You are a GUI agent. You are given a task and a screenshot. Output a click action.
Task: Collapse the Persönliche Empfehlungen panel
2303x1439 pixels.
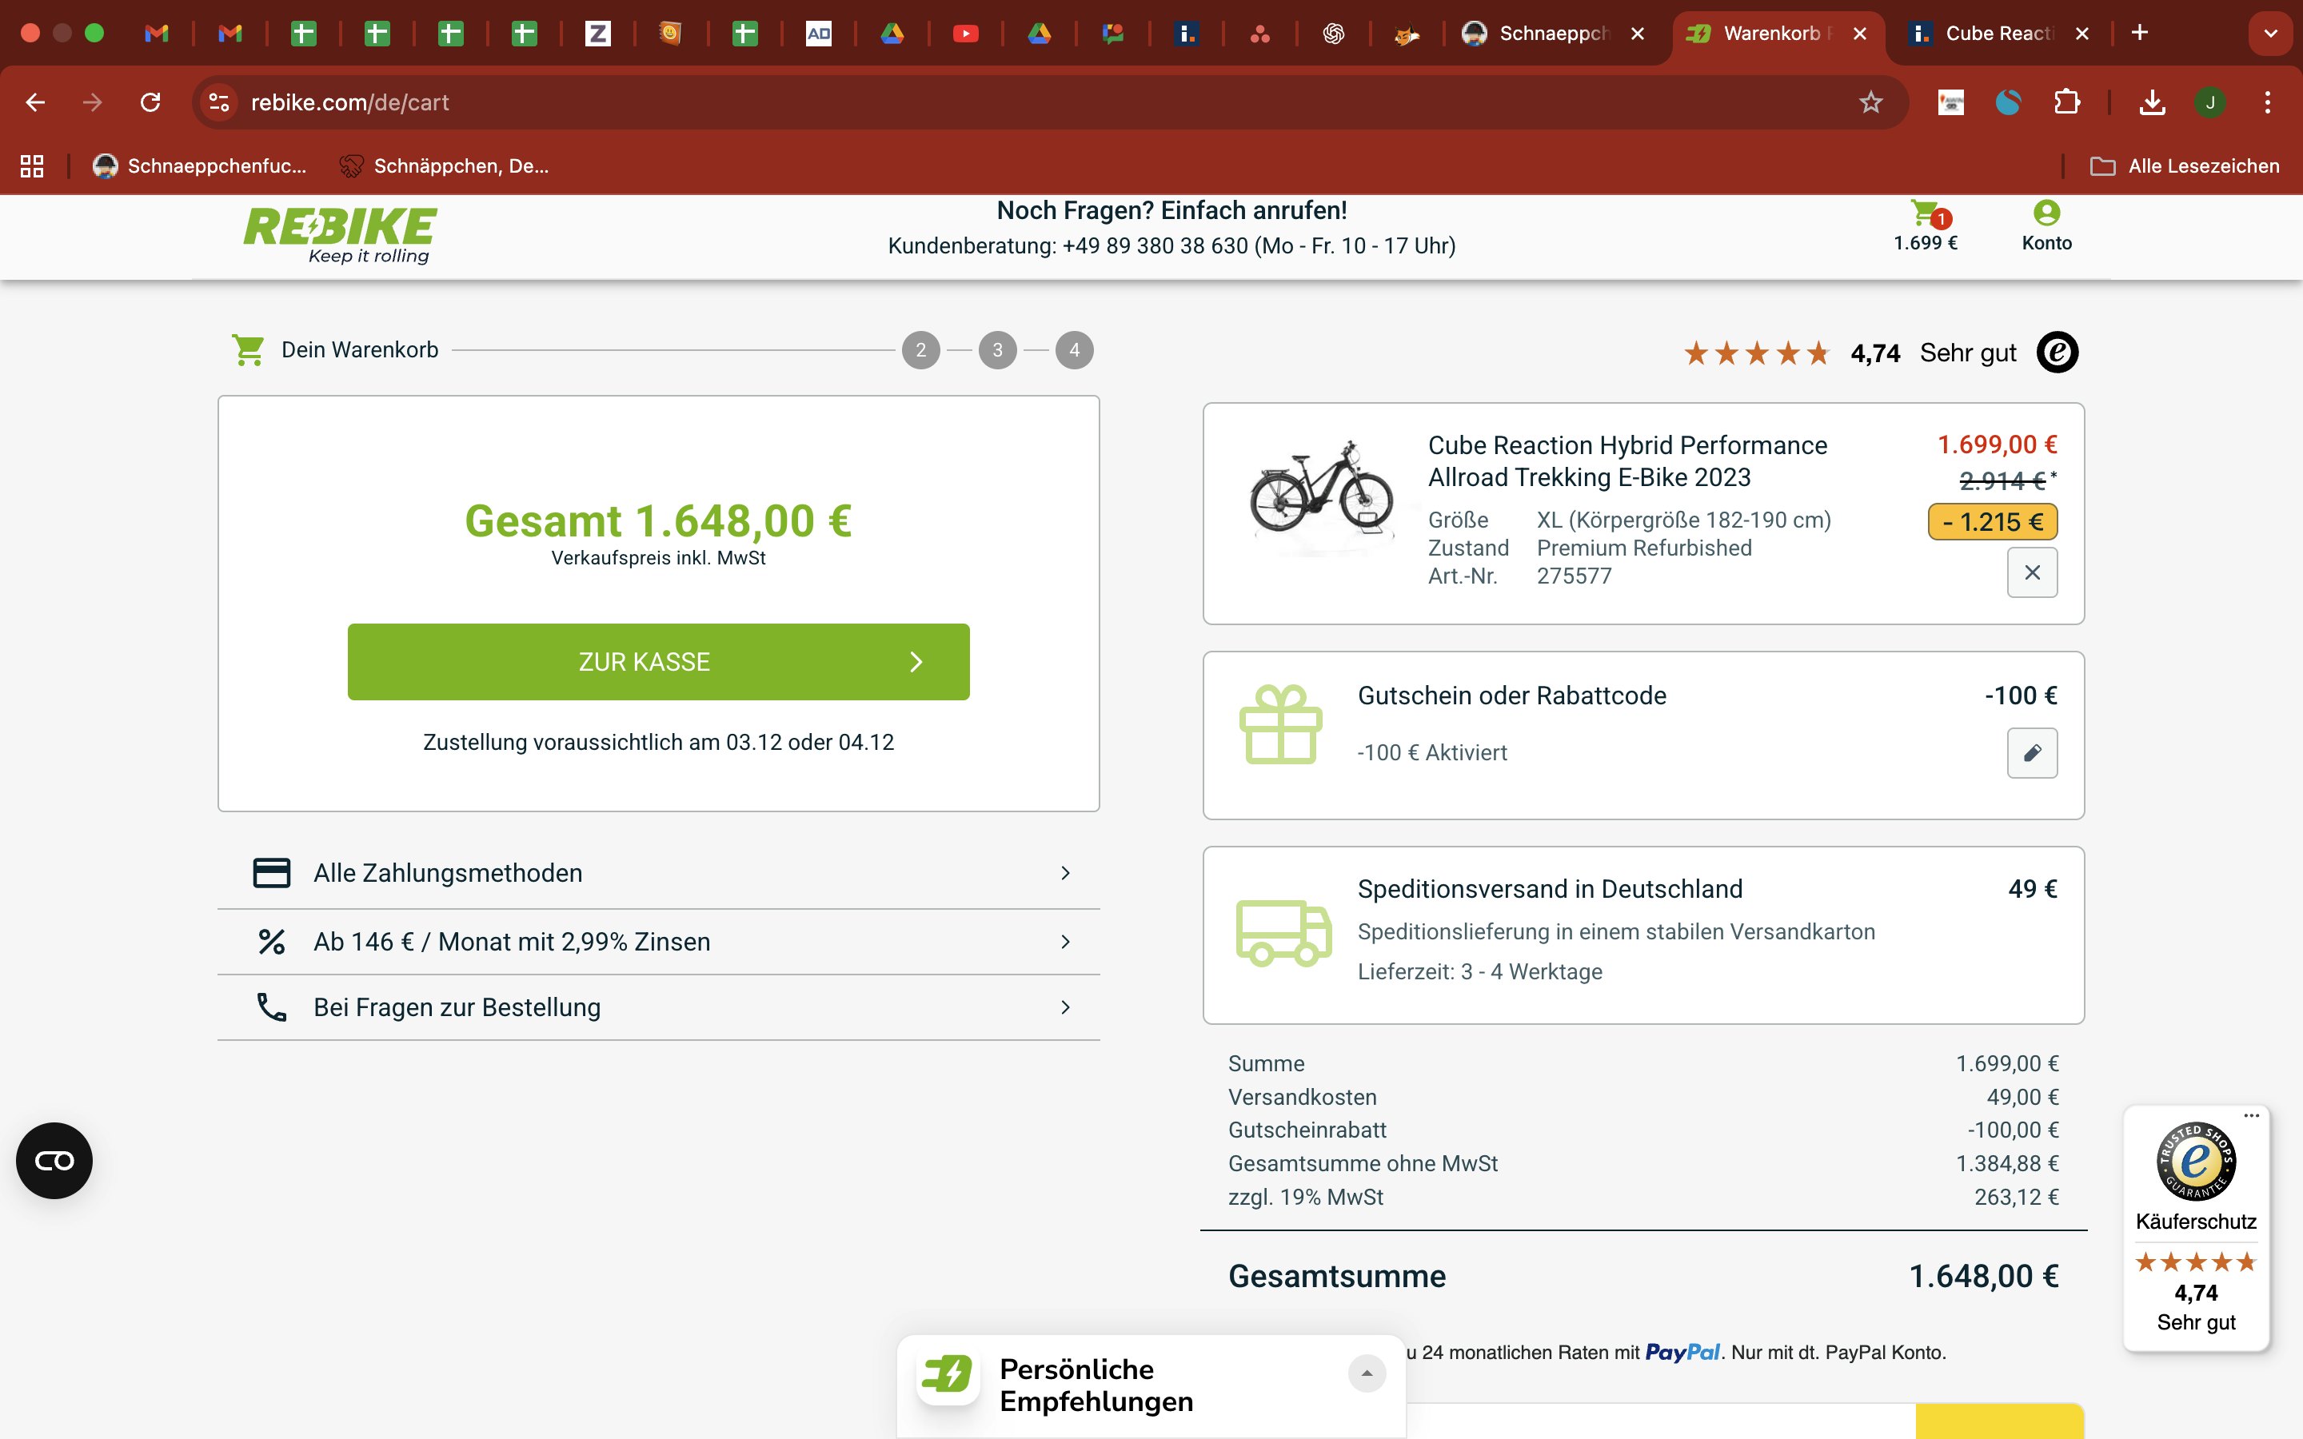[x=1367, y=1373]
